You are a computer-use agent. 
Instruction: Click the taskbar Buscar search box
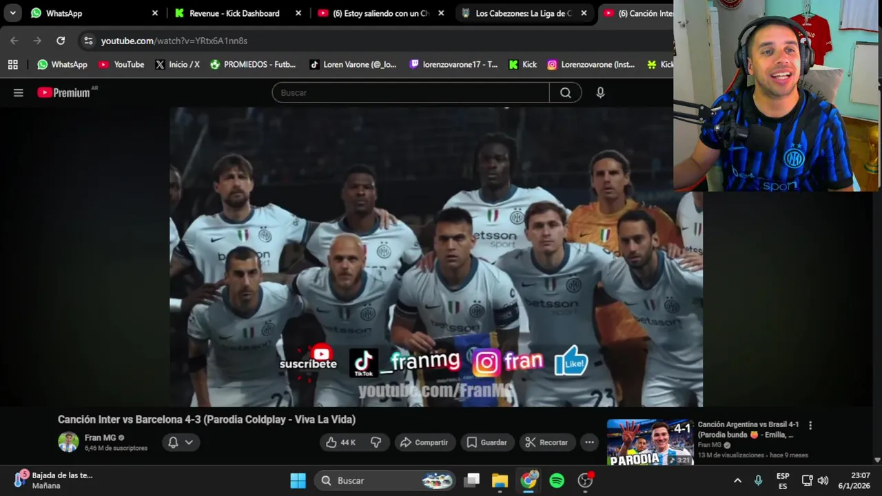(385, 480)
